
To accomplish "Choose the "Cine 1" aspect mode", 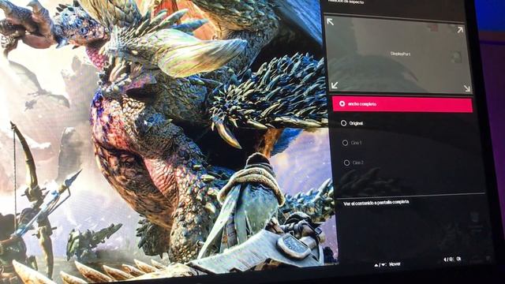I will point(352,143).
